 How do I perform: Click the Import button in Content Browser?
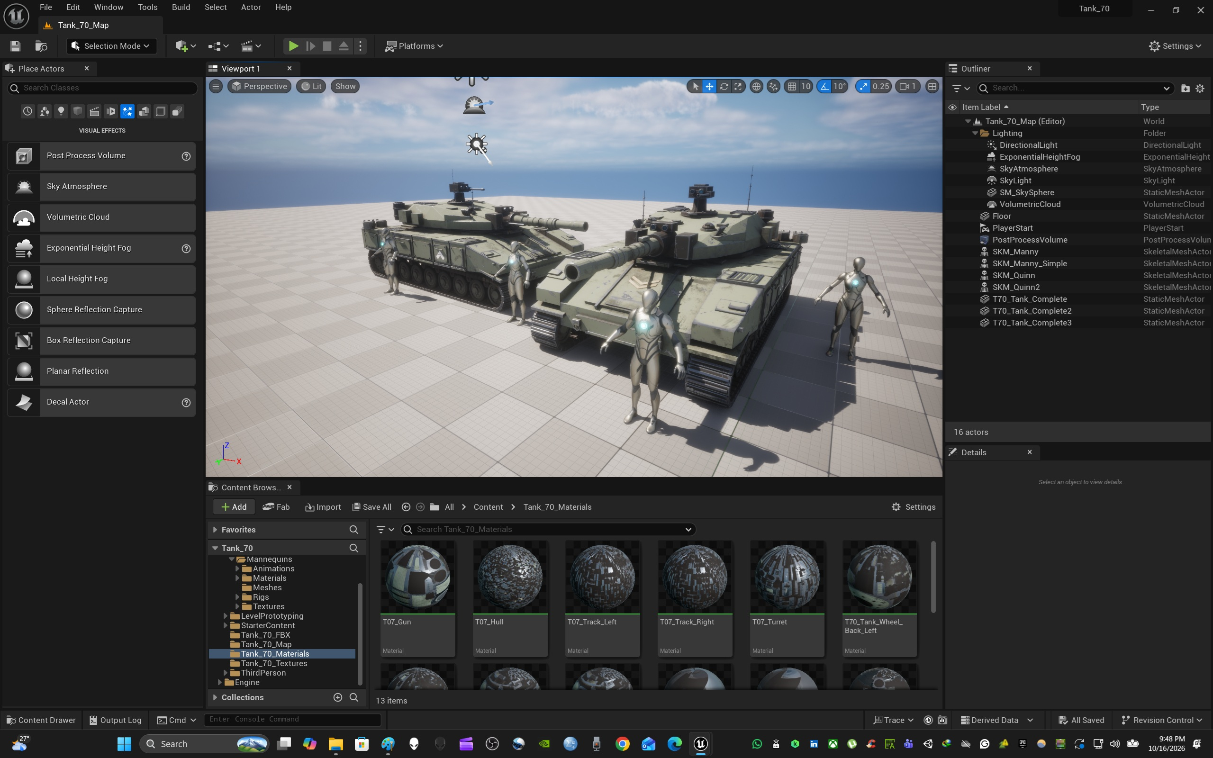coord(323,507)
